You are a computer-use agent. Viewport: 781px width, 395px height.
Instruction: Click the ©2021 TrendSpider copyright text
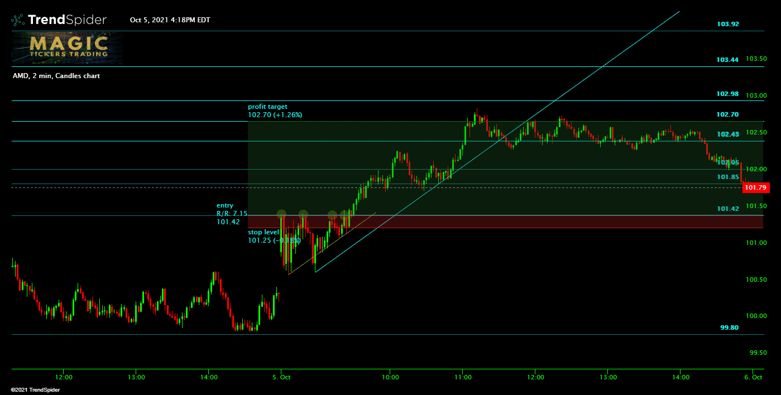click(35, 389)
